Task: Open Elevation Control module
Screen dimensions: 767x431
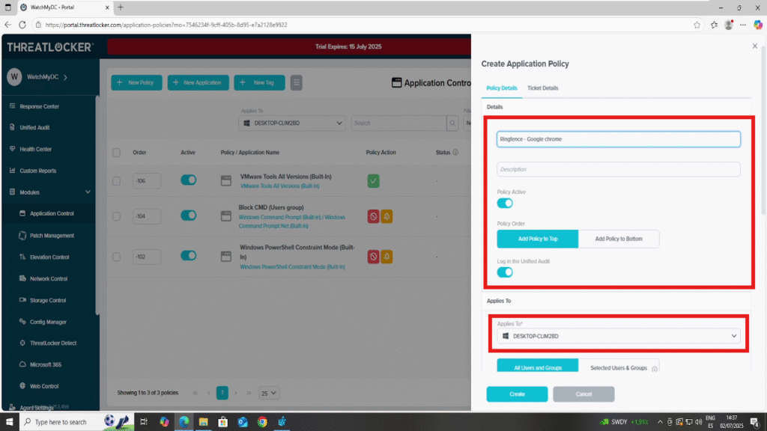Action: [49, 257]
